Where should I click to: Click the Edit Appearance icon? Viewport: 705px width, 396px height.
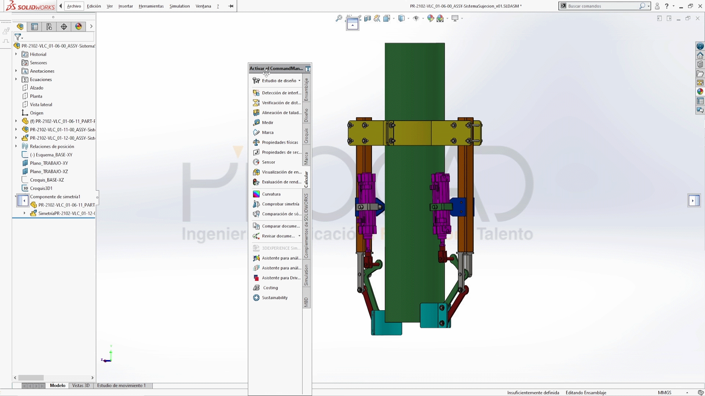pos(431,18)
